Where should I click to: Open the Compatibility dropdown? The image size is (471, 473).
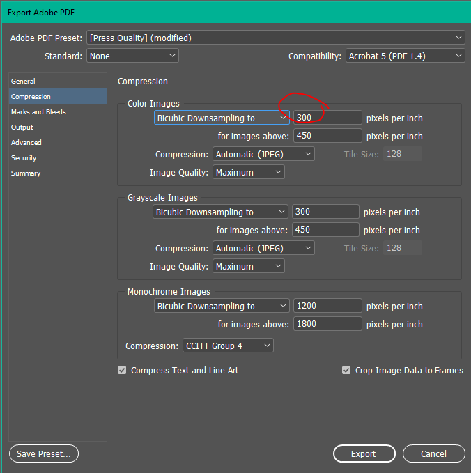click(406, 56)
